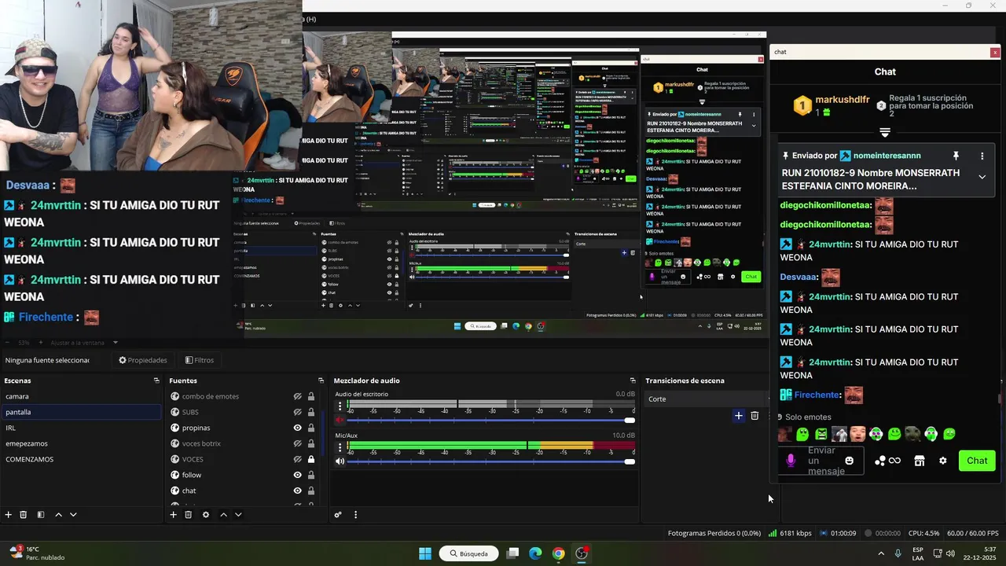Open chat shop storefront icon
The image size is (1006, 566).
pyautogui.click(x=919, y=461)
